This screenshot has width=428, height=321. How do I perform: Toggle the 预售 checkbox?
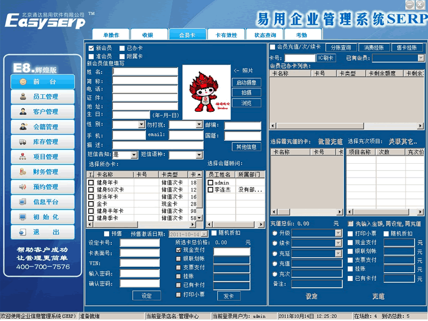pyautogui.click(x=106, y=234)
